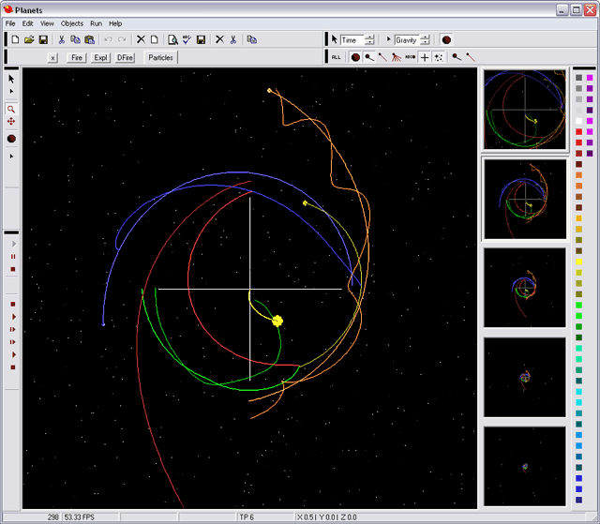The width and height of the screenshot is (600, 524).
Task: Expand the small arrow beside Gravity field
Action: pos(388,39)
